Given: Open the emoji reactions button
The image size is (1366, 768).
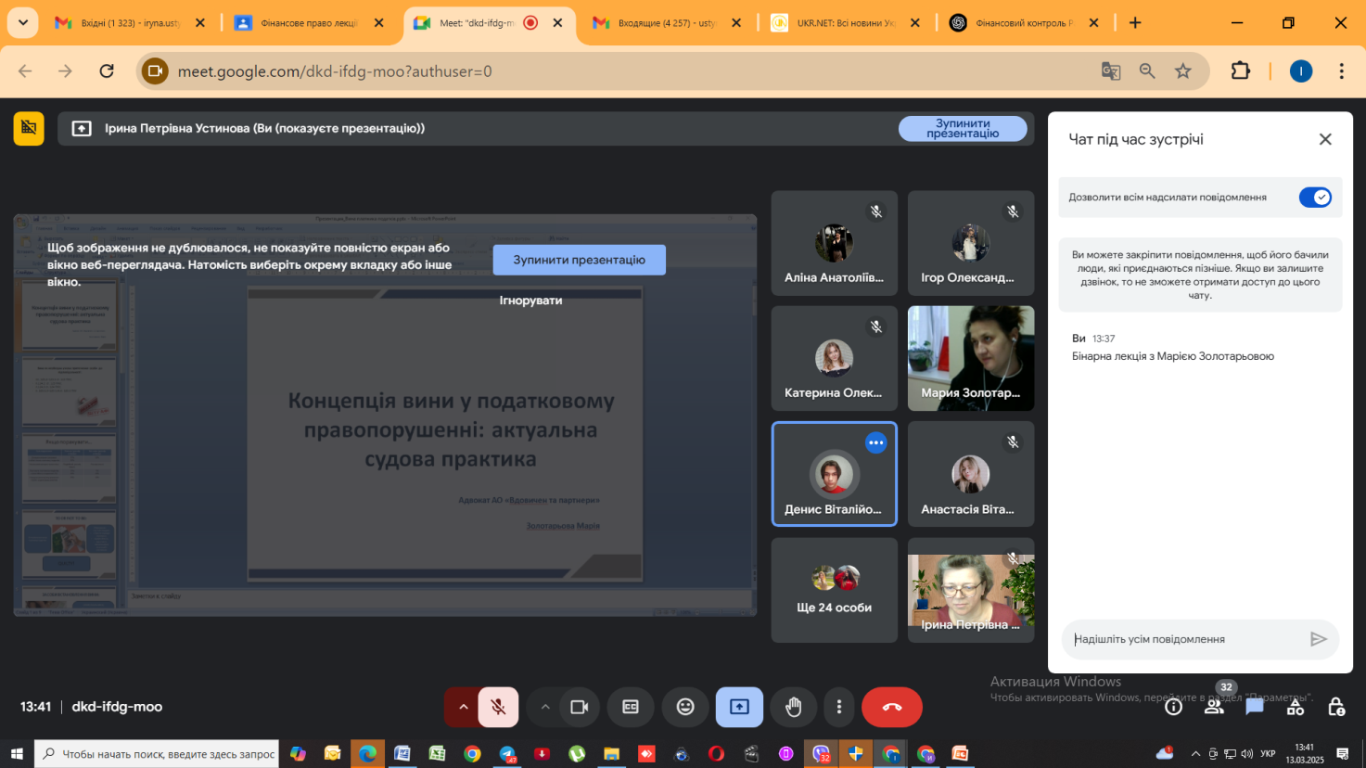Looking at the screenshot, I should 685,707.
